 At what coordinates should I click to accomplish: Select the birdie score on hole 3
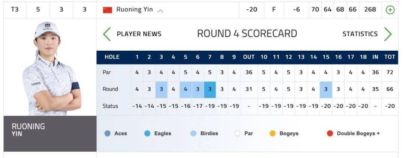point(161,89)
